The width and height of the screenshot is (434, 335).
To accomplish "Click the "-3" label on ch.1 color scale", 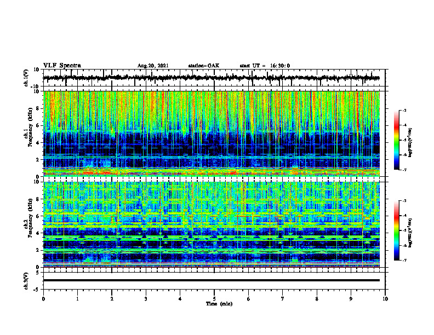I will coord(404,110).
